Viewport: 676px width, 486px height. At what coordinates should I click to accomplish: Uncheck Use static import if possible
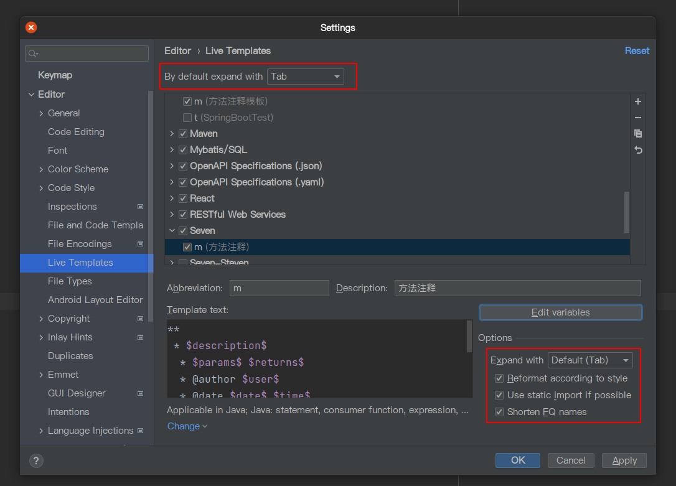tap(499, 395)
